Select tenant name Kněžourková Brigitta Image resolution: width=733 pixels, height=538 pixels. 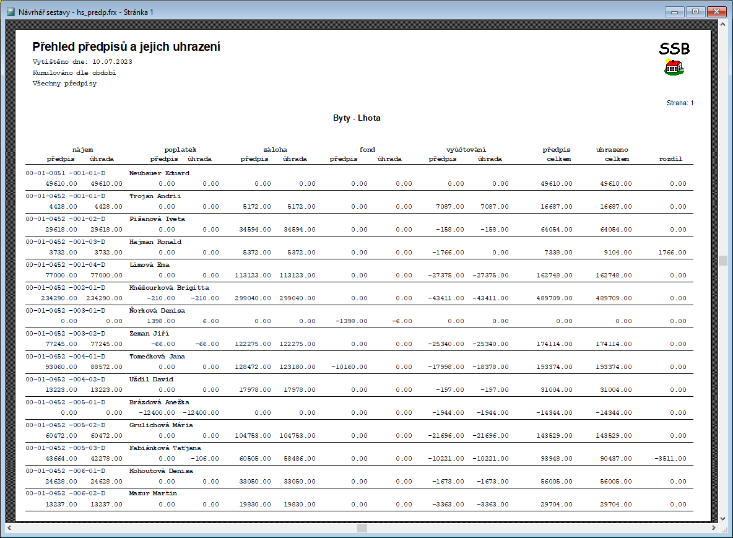pyautogui.click(x=169, y=288)
